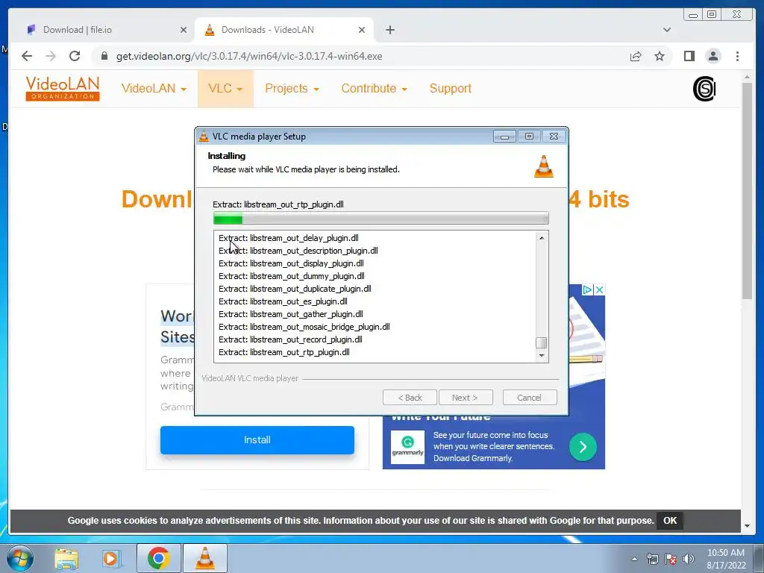Viewport: 764px width, 573px height.
Task: Share this page via share icon
Action: pos(636,57)
